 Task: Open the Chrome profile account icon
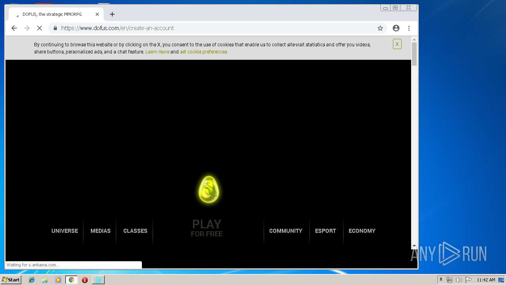coord(396,28)
